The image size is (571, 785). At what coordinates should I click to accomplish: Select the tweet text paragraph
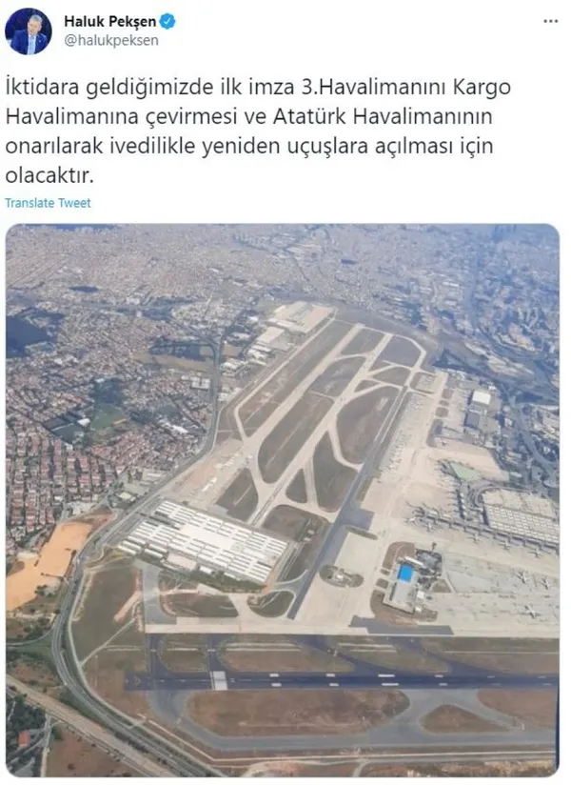coord(258,131)
